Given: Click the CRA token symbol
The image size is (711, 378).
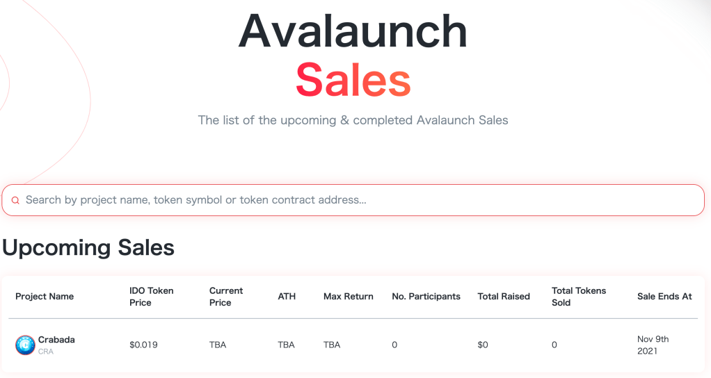Looking at the screenshot, I should tap(46, 352).
